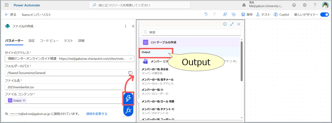Expand the dynamic content popup
332x123 pixels.
click(x=232, y=24)
